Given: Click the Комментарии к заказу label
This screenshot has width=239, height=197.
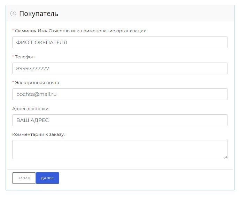Looking at the screenshot, I should [x=38, y=134].
